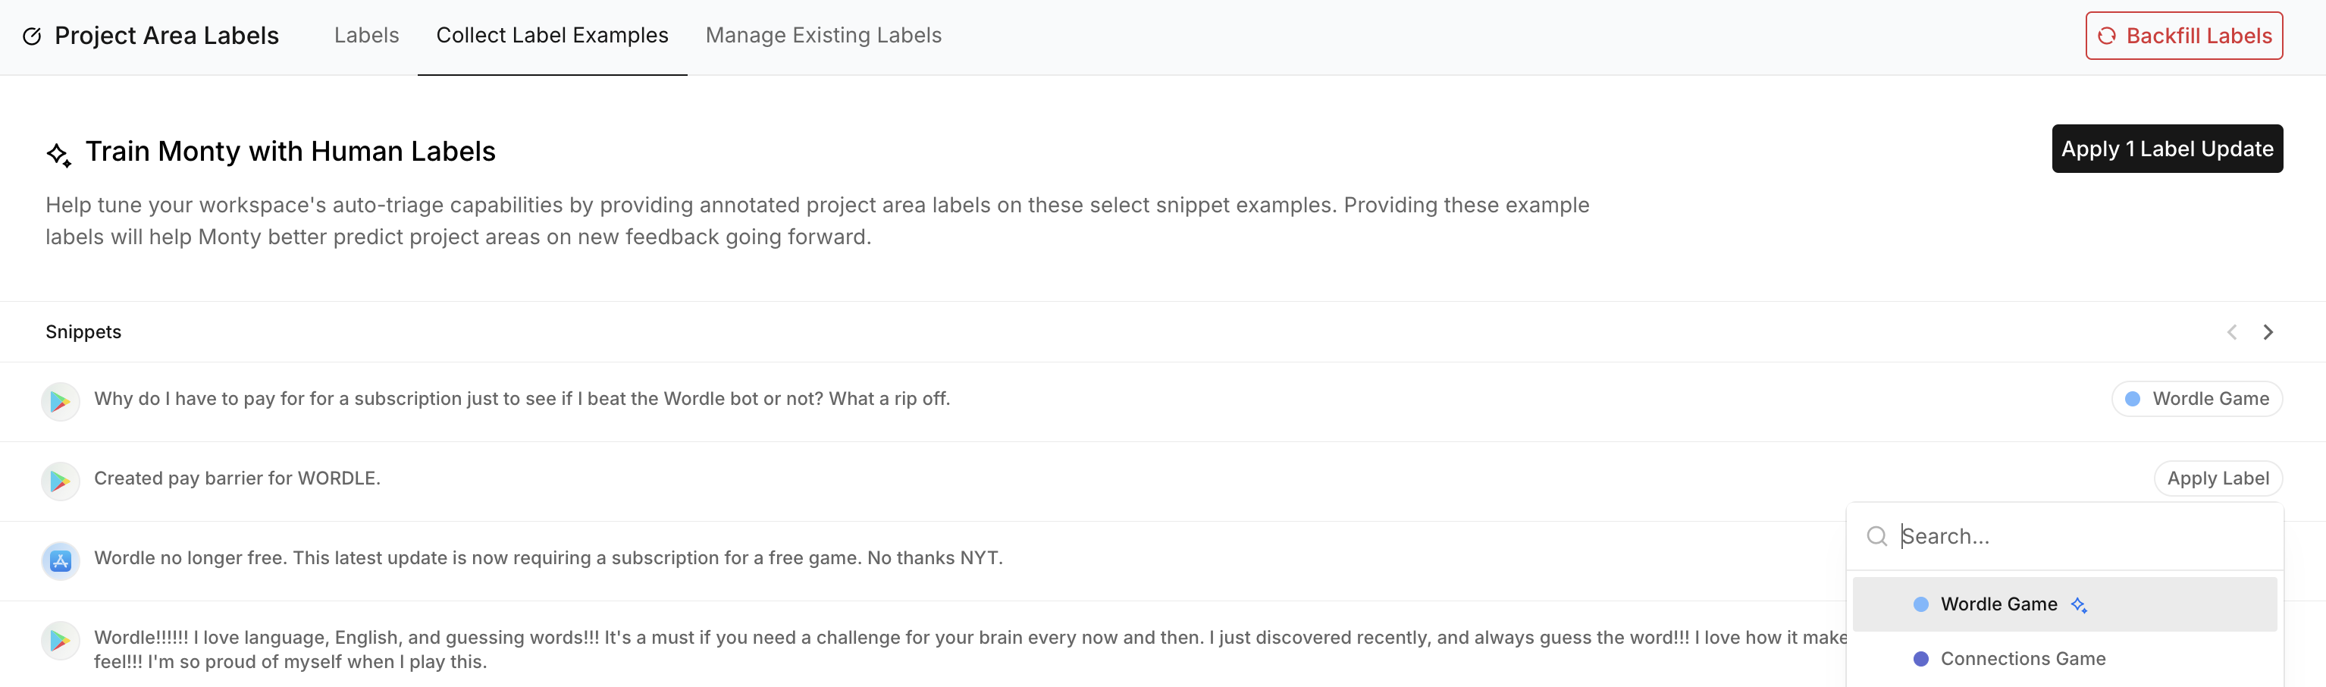
Task: Click App Store icon on NYT subscription snippet
Action: pos(61,560)
